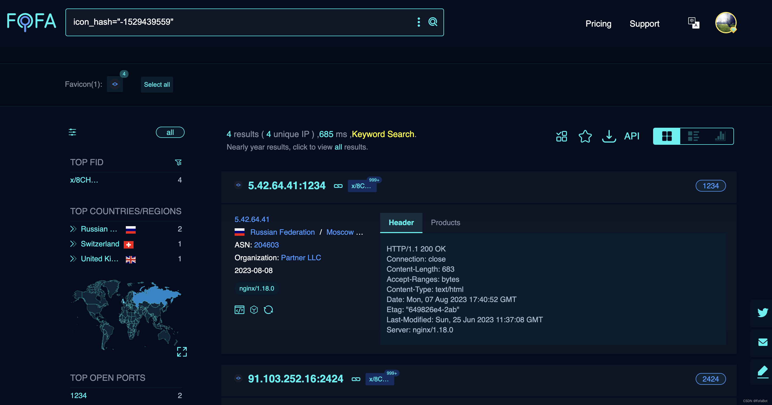The image size is (772, 405).
Task: Click the Select all favicon button
Action: click(x=157, y=85)
